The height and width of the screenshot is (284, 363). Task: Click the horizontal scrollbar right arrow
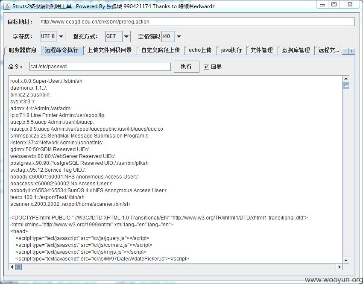pyautogui.click(x=340, y=267)
